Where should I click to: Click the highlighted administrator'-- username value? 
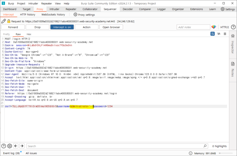click(82, 106)
